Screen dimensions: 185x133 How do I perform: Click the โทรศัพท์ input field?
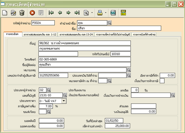(x=84, y=59)
